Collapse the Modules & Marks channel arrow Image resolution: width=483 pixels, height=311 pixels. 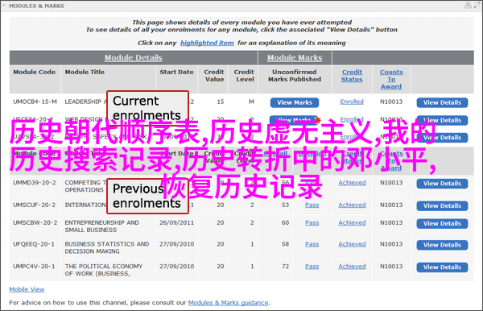point(4,6)
